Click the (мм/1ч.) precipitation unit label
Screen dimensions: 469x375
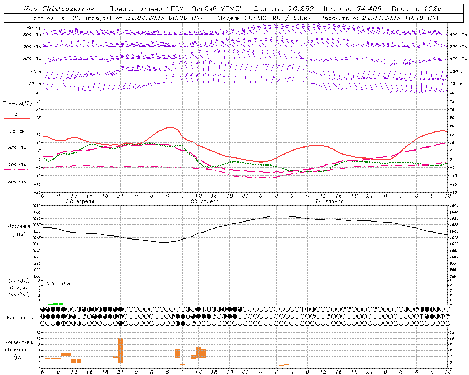[x=19, y=295]
